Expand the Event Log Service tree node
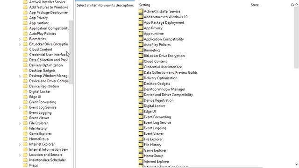299x168 pixels. [20, 108]
